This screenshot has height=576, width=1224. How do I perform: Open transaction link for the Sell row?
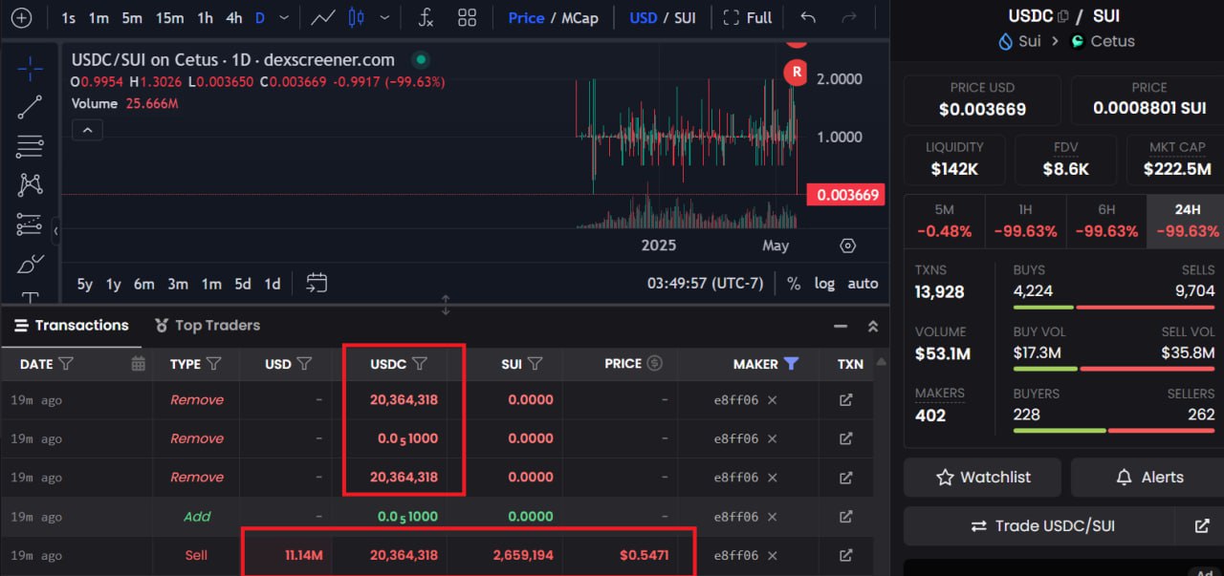point(845,555)
